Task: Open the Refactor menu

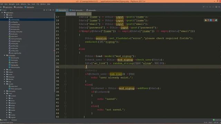Action: tap(23, 4)
